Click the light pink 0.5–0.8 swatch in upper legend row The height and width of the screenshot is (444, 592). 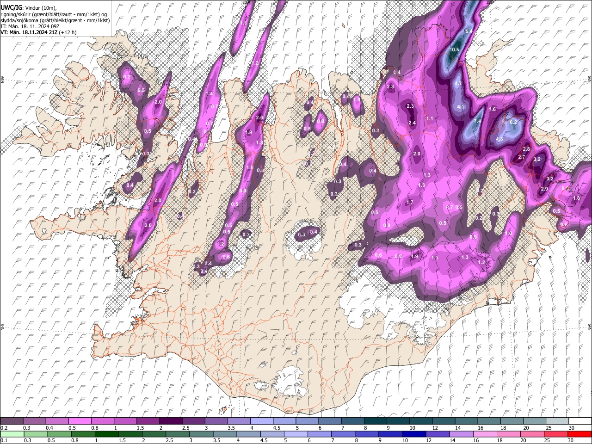point(80,421)
